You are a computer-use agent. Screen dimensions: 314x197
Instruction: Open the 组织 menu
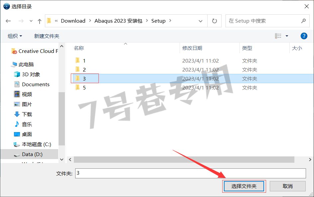point(15,36)
